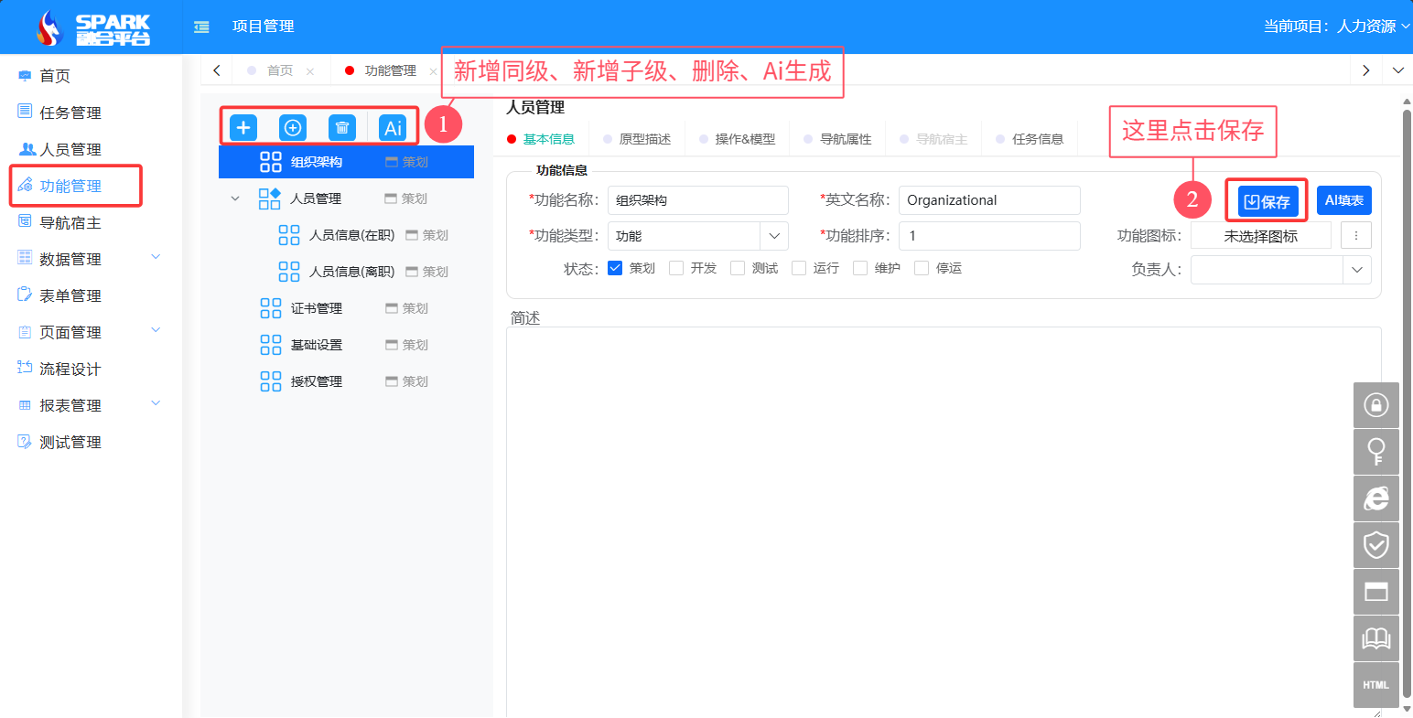Click the three-dot button beside 未选择图标
Viewport: 1413px width, 718px height.
coord(1356,235)
